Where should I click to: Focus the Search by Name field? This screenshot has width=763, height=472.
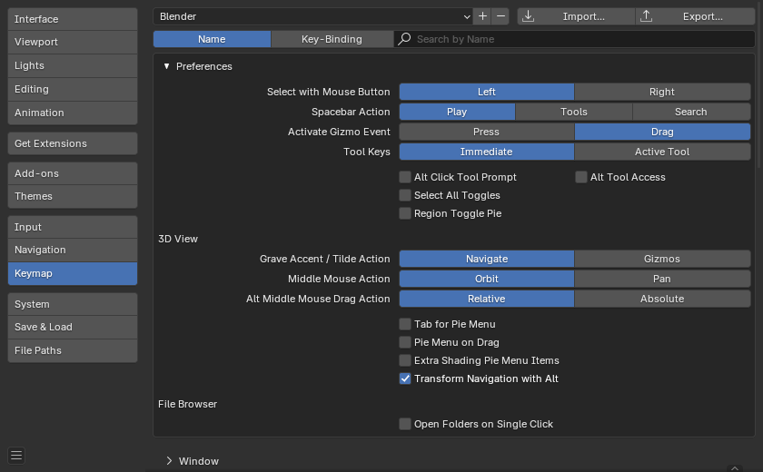coord(574,39)
